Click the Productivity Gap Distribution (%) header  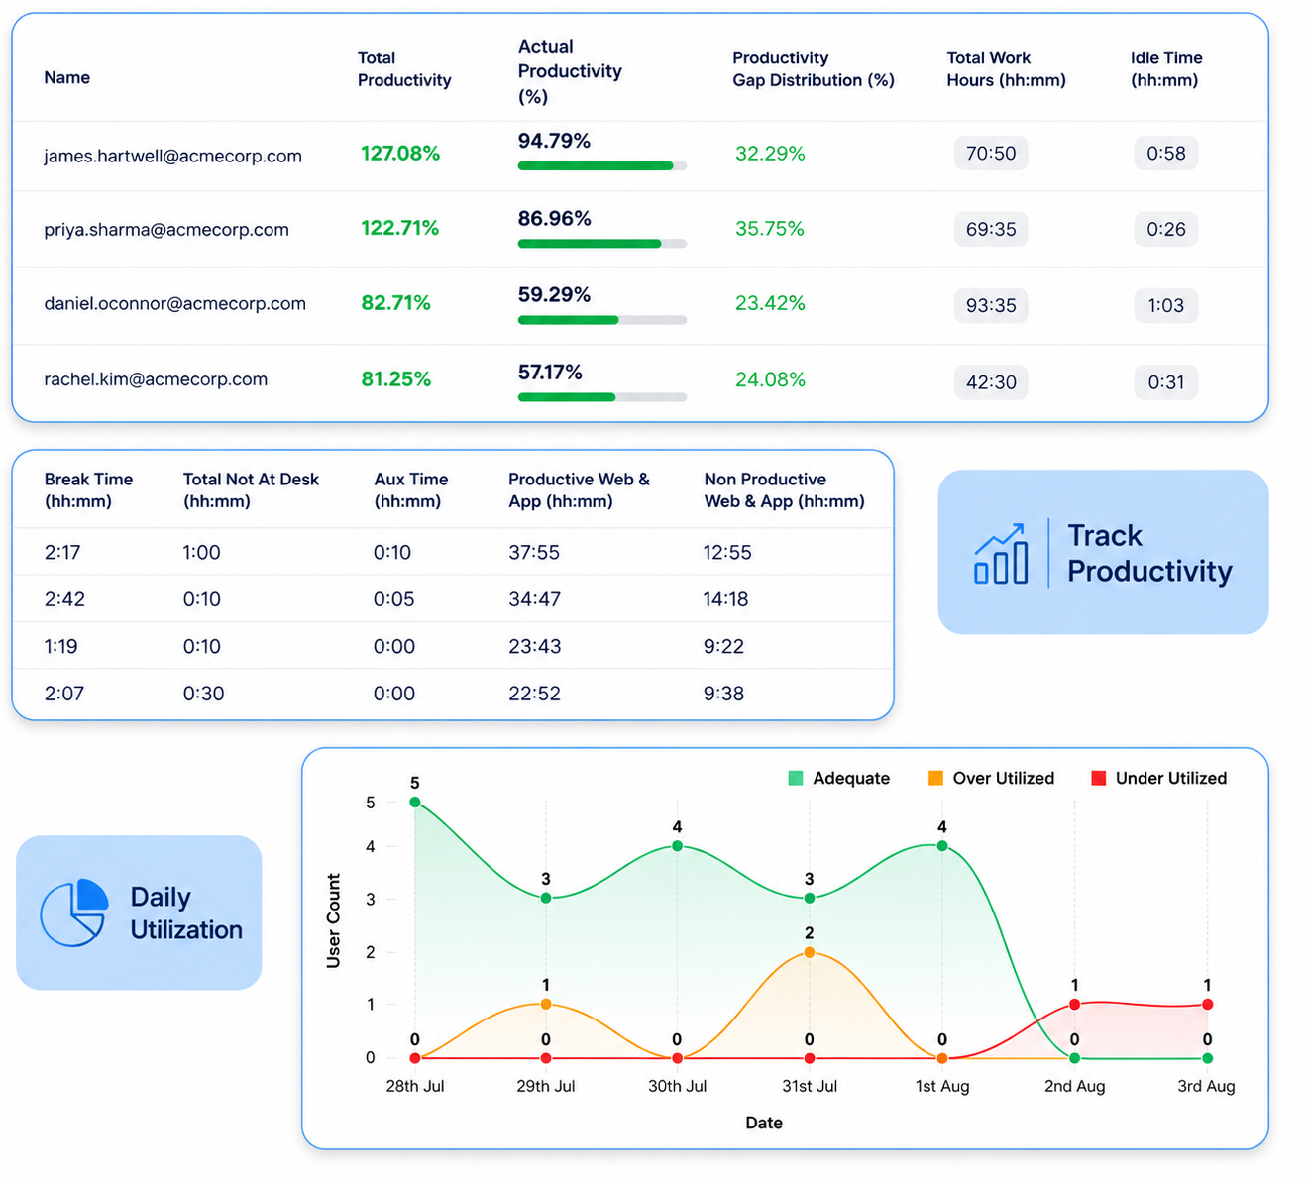pos(814,69)
